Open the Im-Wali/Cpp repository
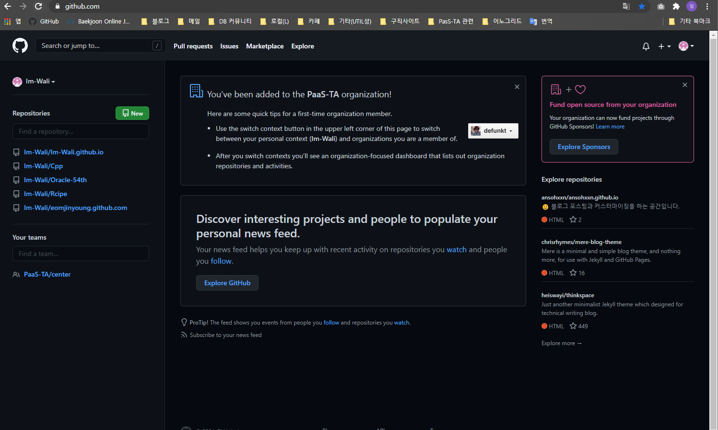This screenshot has height=430, width=718. pos(43,166)
